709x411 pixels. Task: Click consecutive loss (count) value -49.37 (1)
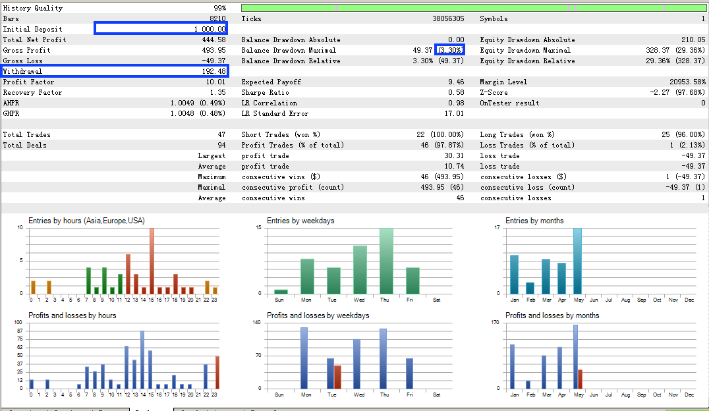685,187
